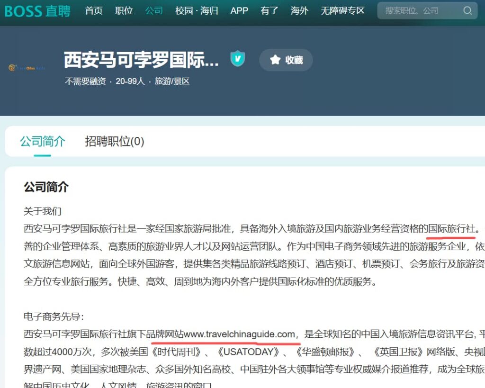Click the company logo thumbnail
Viewport: 485px width, 388px height.
pos(27,68)
